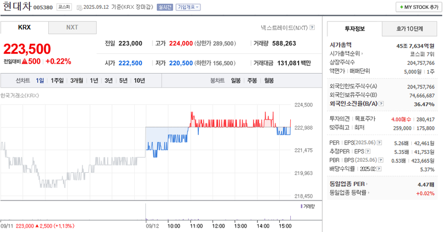Screen dimensions: 444x232
Task: Click the 코스피 market badge
Action: pyautogui.click(x=64, y=7)
